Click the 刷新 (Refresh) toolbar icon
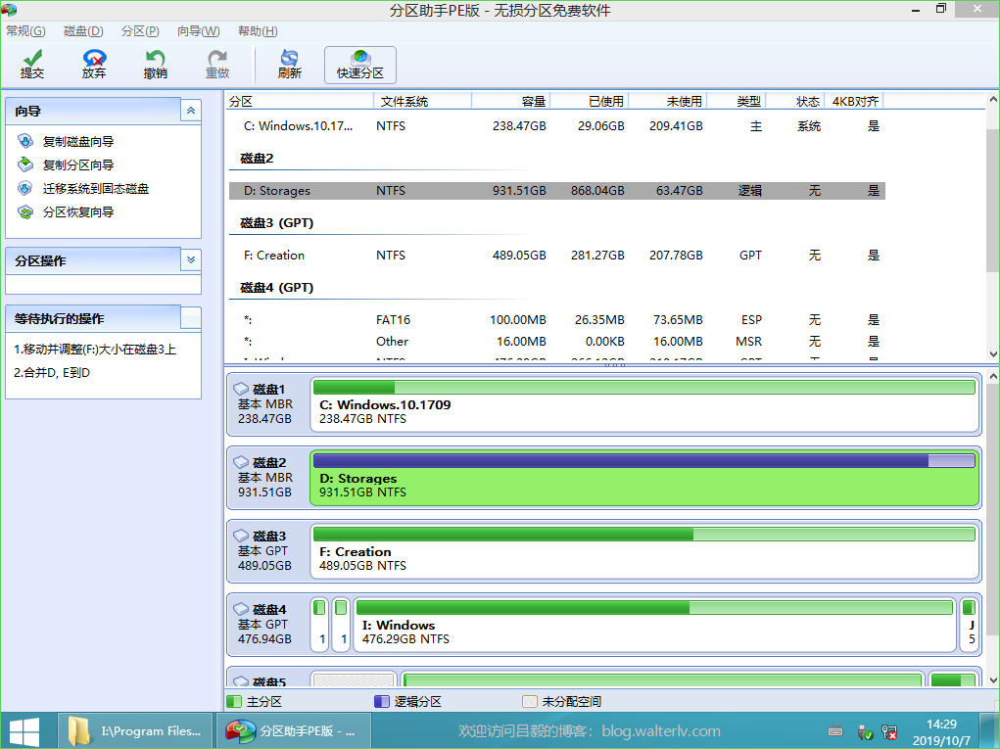 click(289, 64)
